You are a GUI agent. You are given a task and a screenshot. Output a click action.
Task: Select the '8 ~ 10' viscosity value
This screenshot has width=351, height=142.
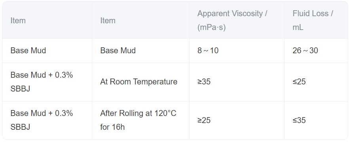(x=208, y=50)
